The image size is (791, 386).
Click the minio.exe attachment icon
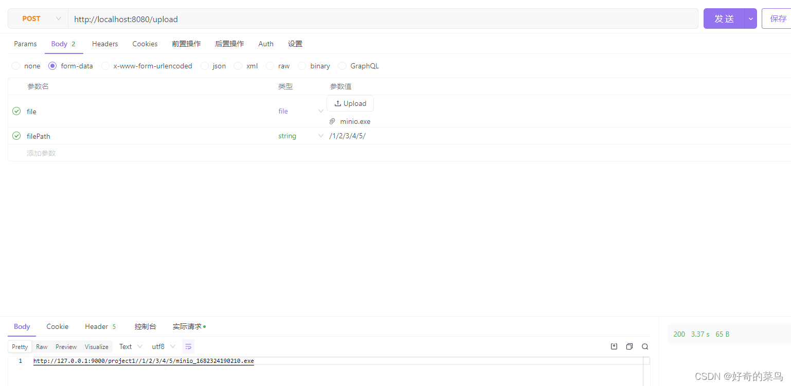332,121
